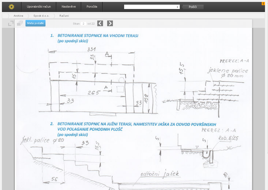268x190 pixels.
Task: Show Meta podatki panel
Action: [35, 23]
